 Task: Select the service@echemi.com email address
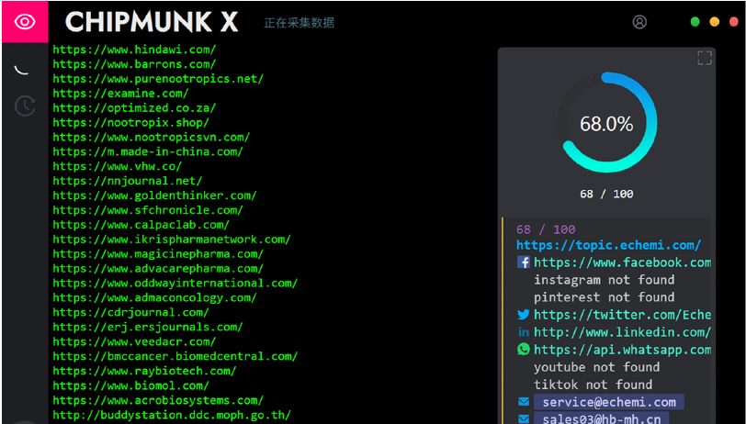click(608, 402)
